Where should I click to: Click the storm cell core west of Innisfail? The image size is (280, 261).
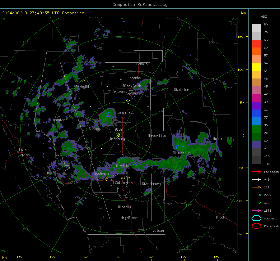108,115
